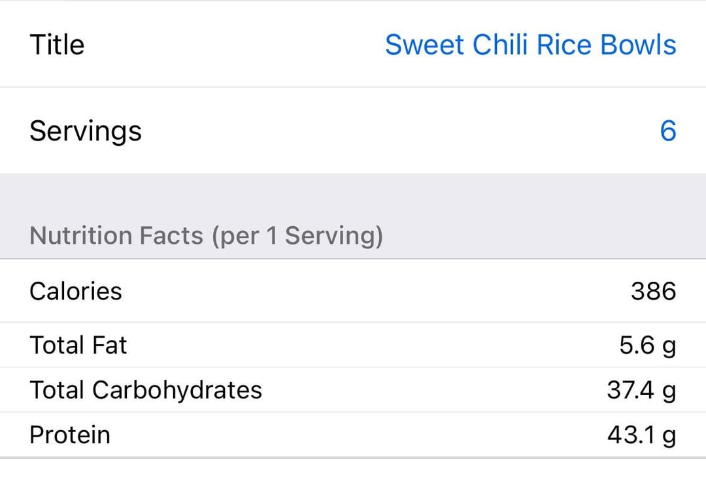Click the 43.1 g protein value

click(x=641, y=435)
